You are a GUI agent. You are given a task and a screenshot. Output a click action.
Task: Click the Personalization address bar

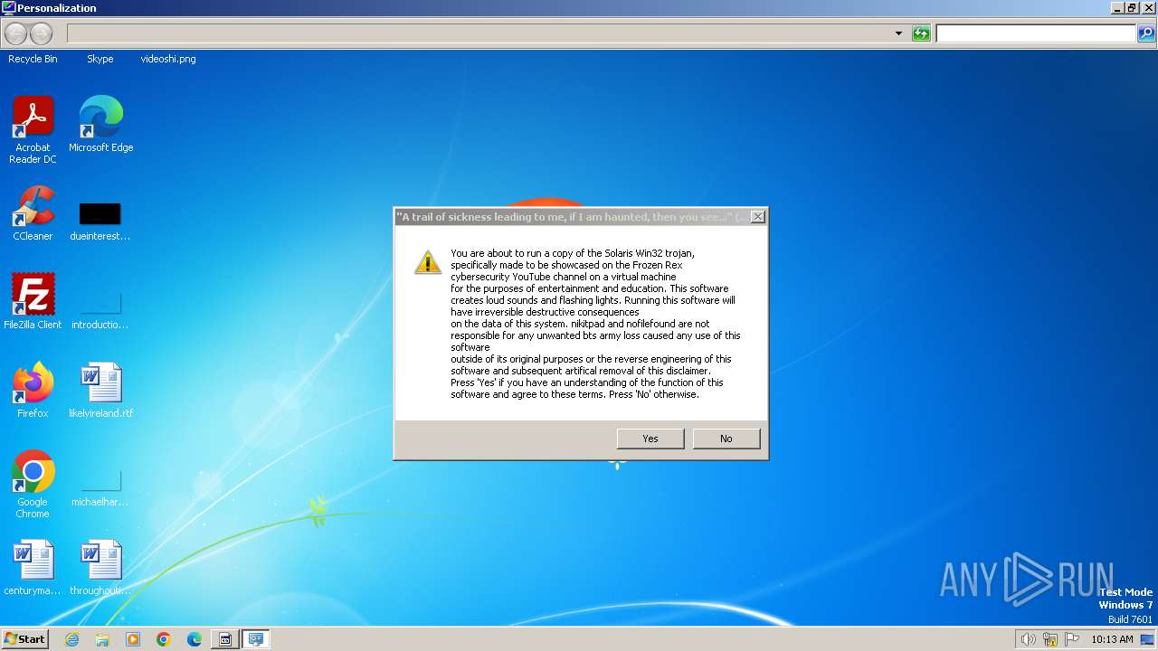pos(479,33)
